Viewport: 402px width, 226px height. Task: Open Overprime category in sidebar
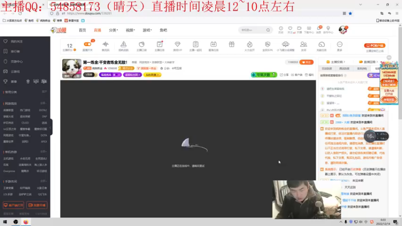pyautogui.click(x=9, y=171)
